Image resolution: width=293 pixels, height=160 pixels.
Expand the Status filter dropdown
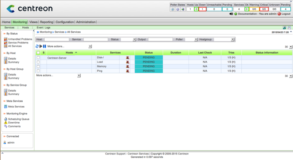[128, 39]
